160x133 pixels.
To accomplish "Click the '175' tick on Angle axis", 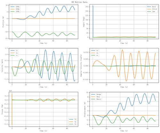I will pos(87,7).
